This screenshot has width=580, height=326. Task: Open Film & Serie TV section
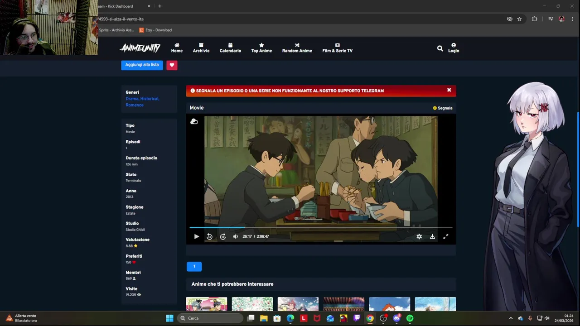(x=337, y=48)
